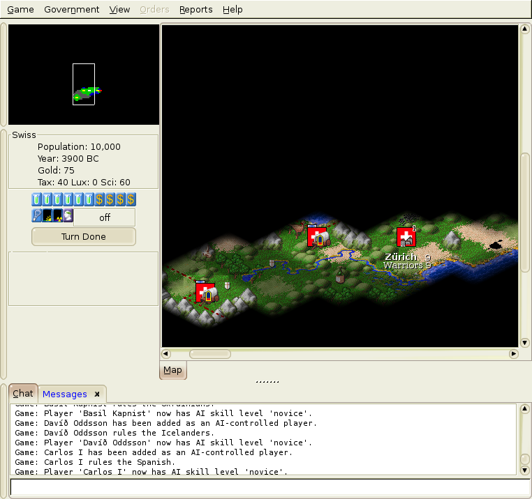Open research via the light bulb indicator

[x=36, y=215]
